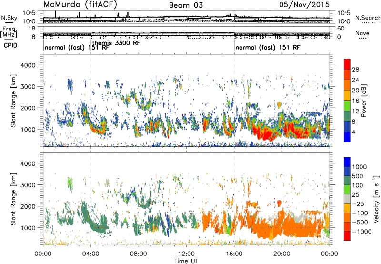Click the date '05/Nov/2015'
Screen dimensions: 381x264
304,4
